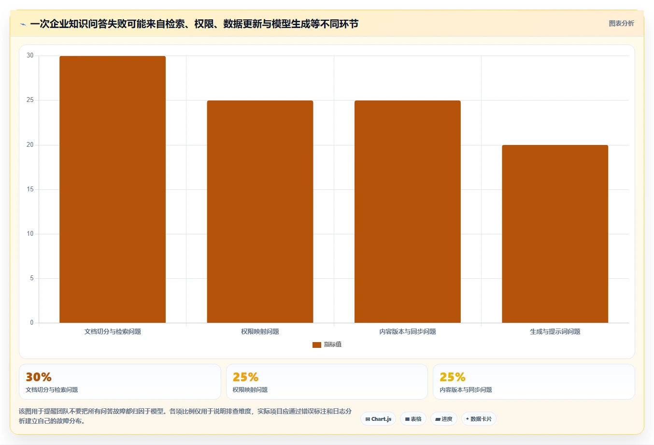
Task: Open the 30% stat card
Action: (120, 382)
